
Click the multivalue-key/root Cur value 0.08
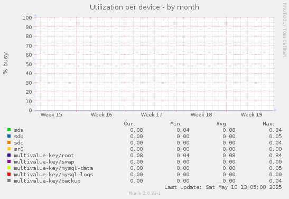[136, 156]
